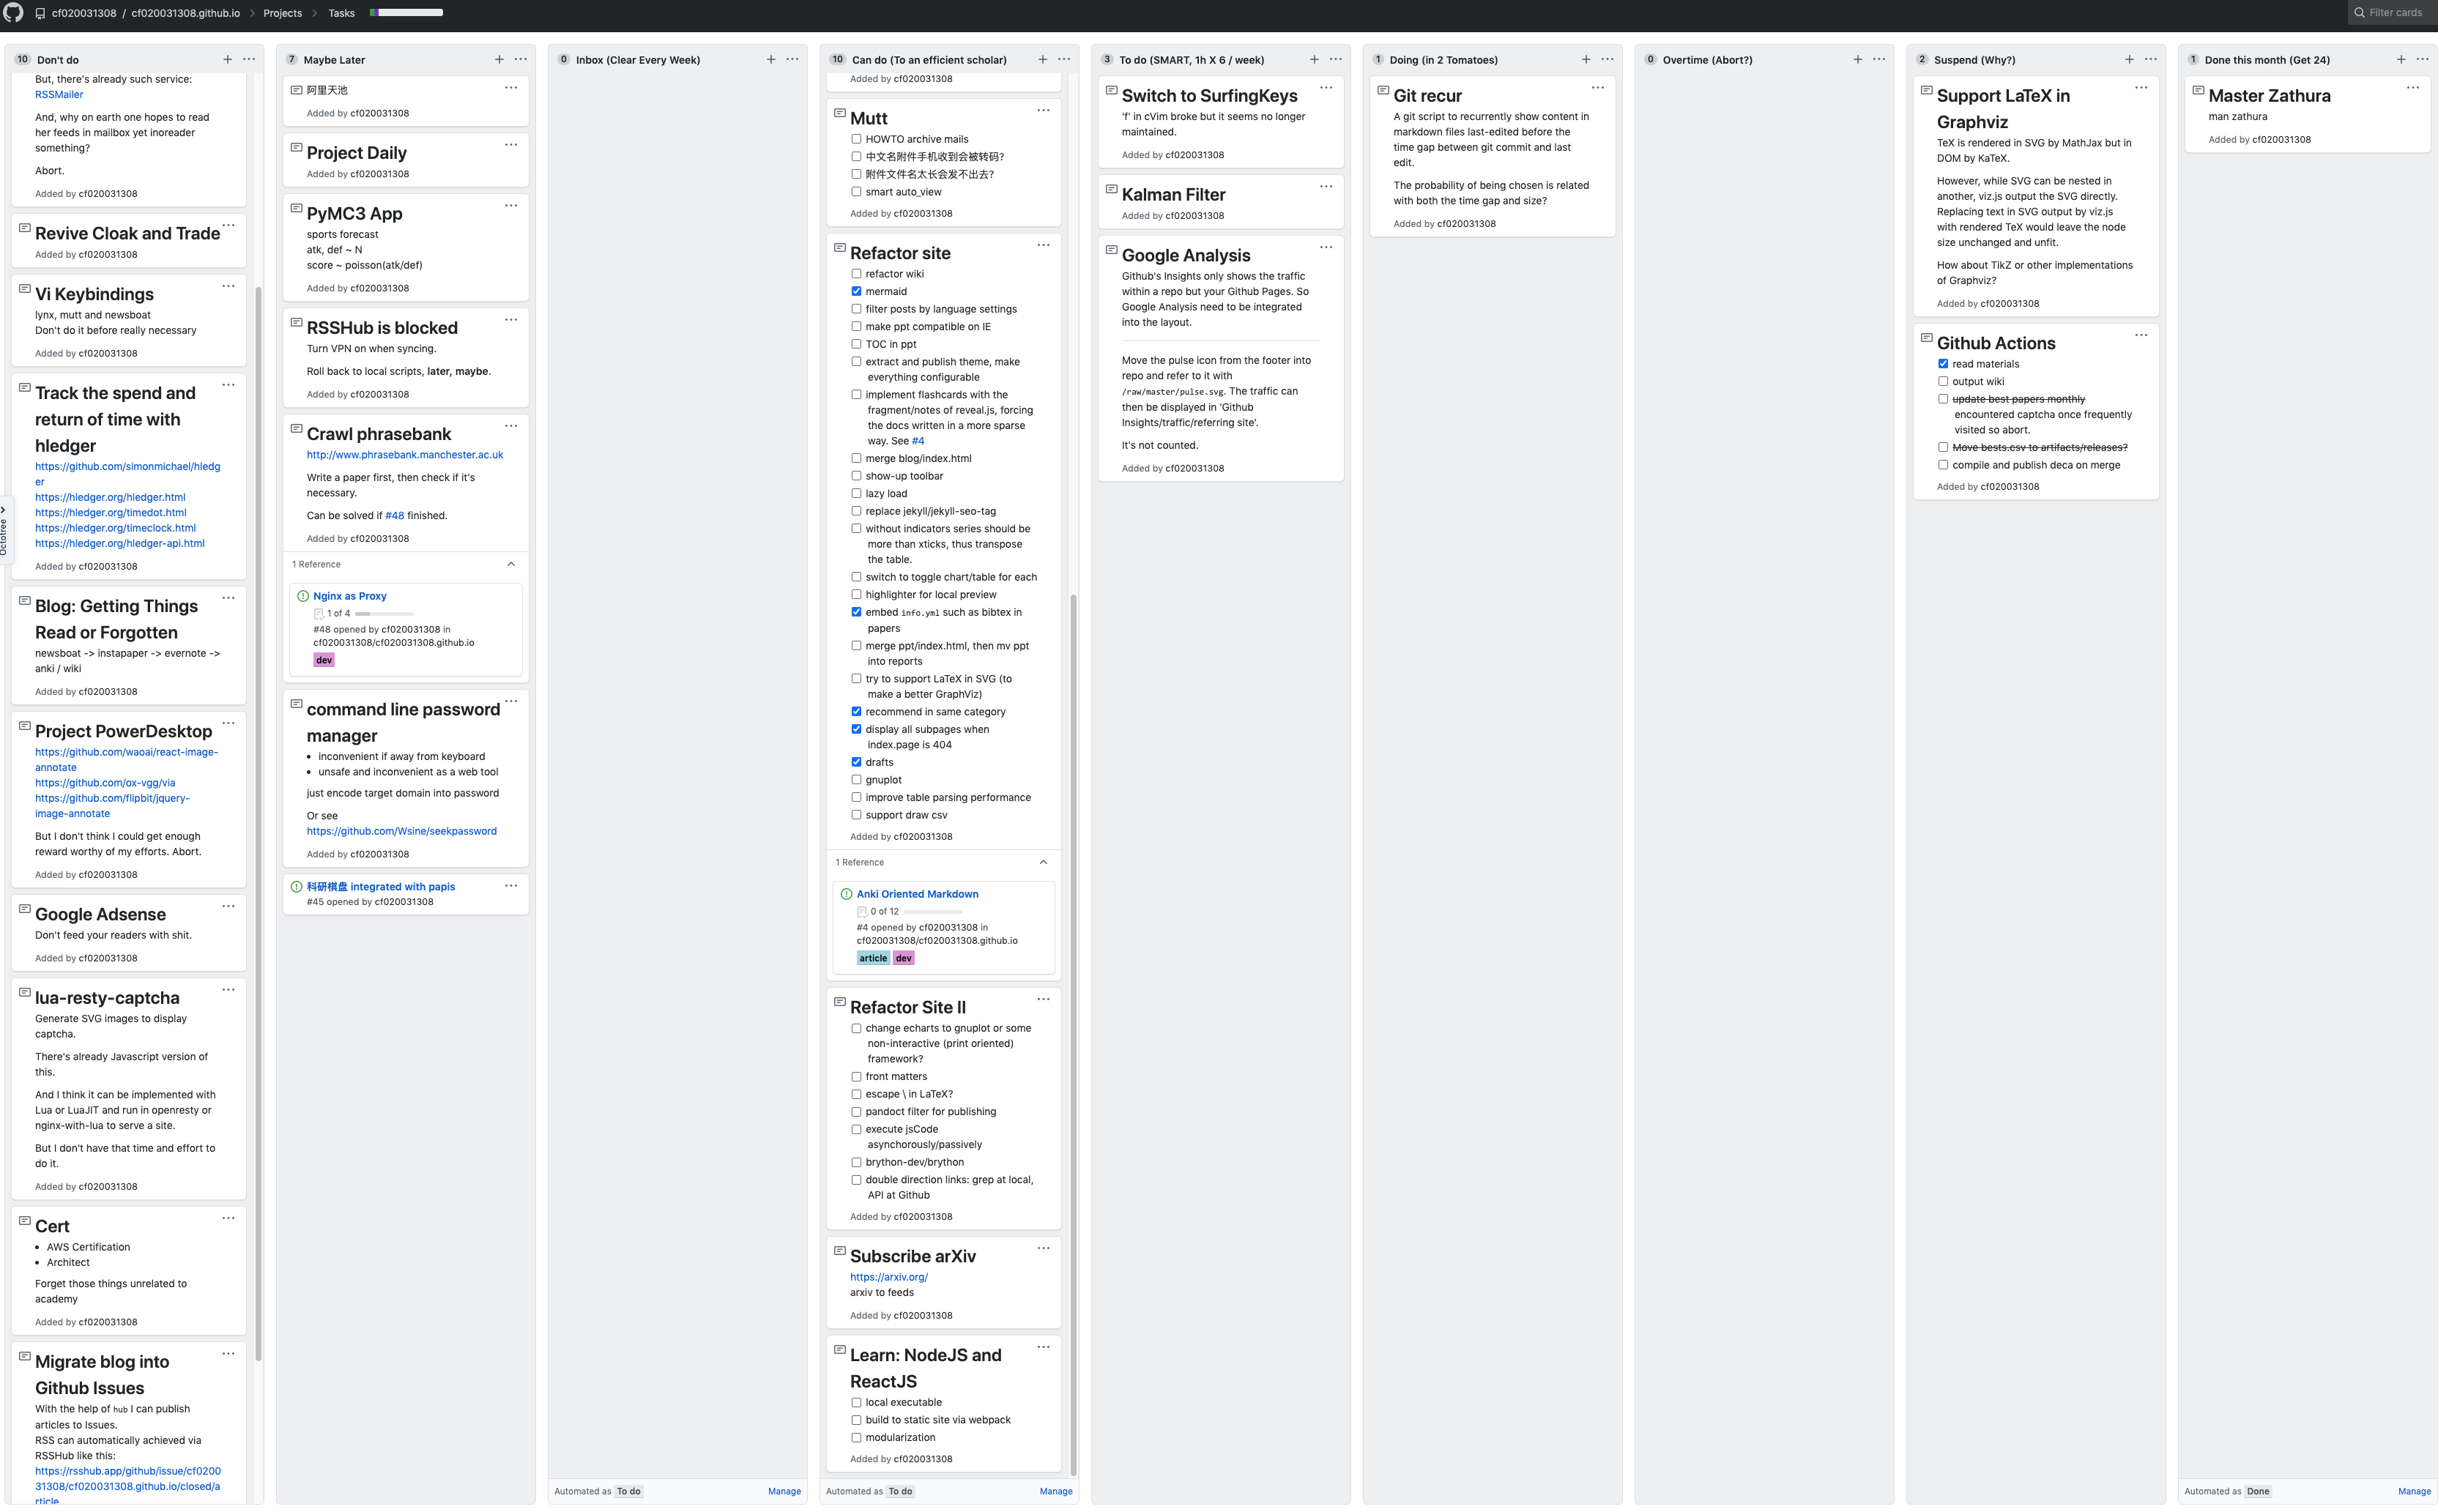This screenshot has height=1512, width=2438.
Task: Open Github Actions card options menu
Action: [2141, 336]
